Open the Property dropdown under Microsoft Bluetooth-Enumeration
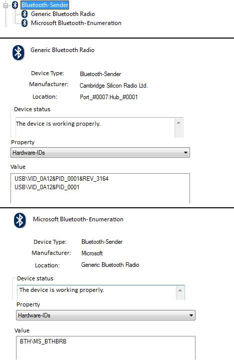The height and width of the screenshot is (363, 234). (105, 315)
